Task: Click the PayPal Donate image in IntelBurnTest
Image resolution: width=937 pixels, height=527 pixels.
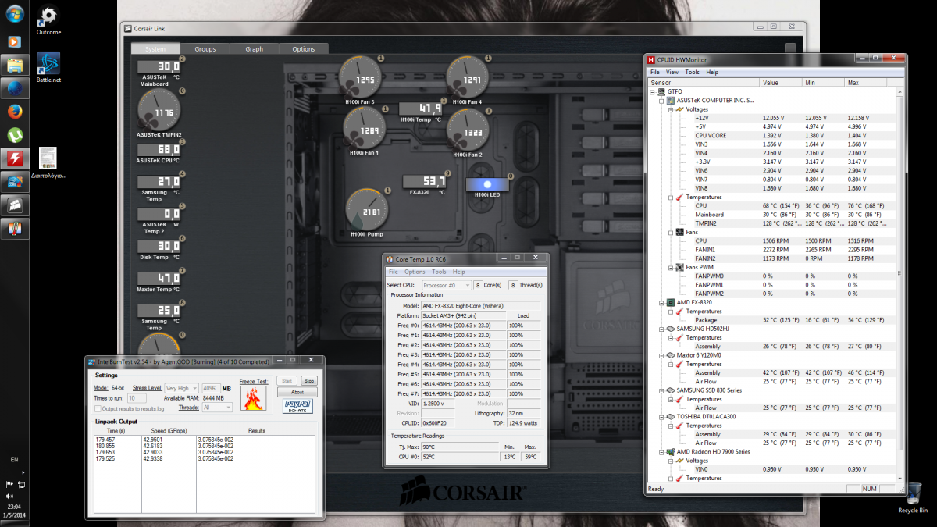Action: 297,406
